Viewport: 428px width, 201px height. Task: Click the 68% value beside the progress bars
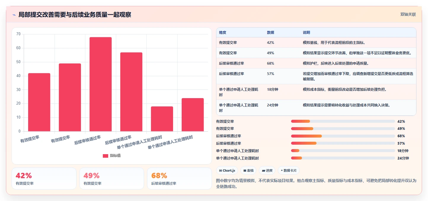click(401, 136)
